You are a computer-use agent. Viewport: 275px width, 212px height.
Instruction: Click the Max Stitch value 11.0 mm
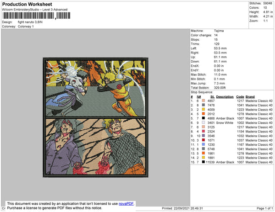point(220,74)
